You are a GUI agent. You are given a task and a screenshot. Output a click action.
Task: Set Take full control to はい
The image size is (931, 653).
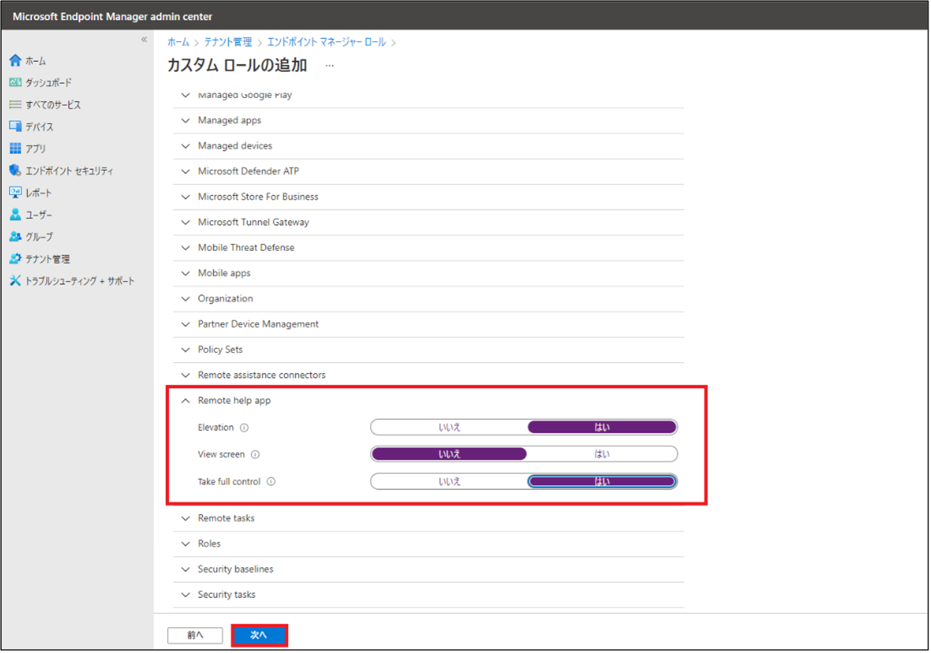click(x=602, y=482)
